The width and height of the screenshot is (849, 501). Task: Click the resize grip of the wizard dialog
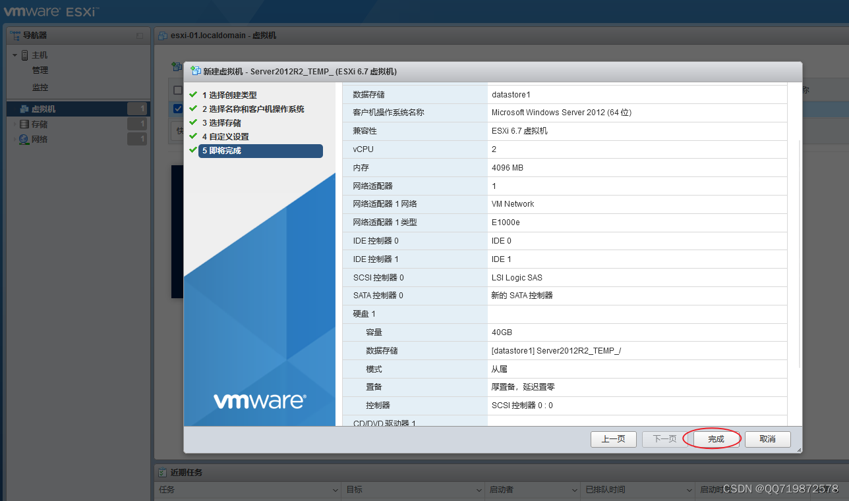(x=799, y=450)
